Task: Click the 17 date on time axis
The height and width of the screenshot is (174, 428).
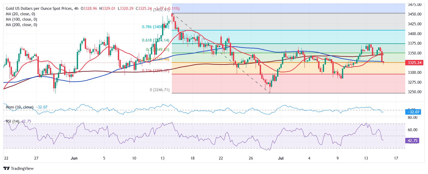Action: 396,158
